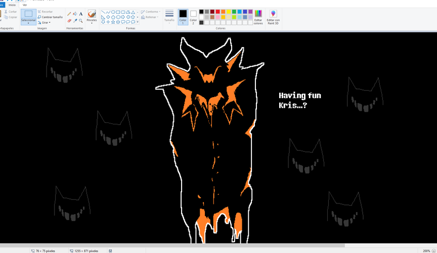
Task: Select the Eraser tool
Action: 69,20
